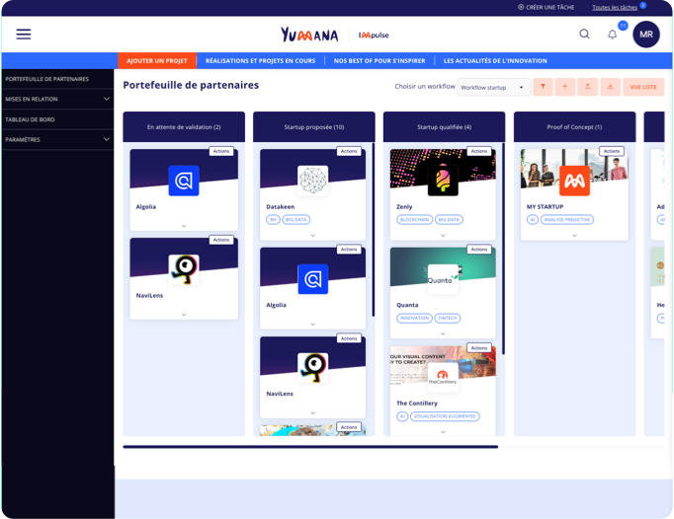674x519 pixels.
Task: Go to Les actualités de l'innovation
Action: click(x=495, y=61)
